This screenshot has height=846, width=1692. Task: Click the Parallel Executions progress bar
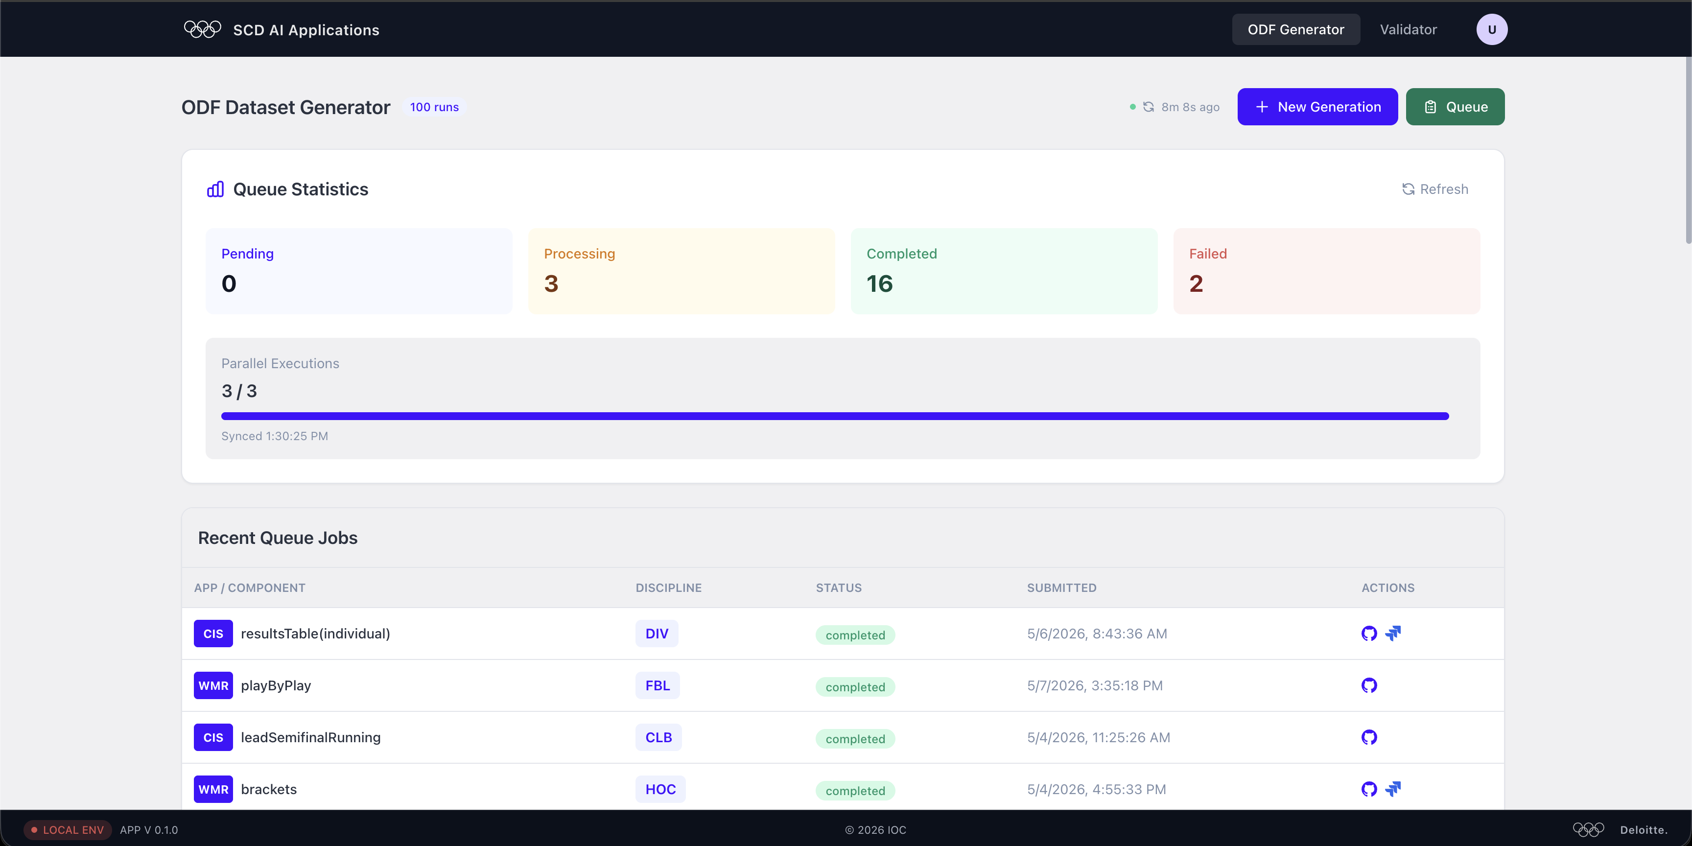tap(835, 417)
